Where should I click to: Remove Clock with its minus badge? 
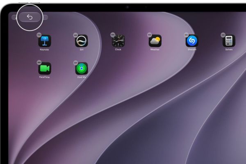pyautogui.click(x=113, y=35)
